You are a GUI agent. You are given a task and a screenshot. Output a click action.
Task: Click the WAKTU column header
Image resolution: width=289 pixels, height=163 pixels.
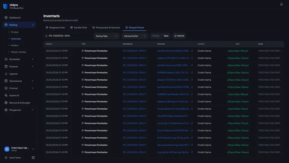point(49,44)
